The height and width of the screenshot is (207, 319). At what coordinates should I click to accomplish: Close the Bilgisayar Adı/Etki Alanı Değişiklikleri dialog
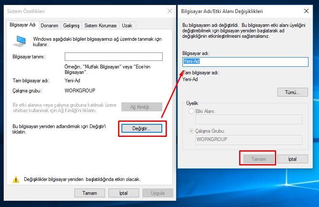point(309,11)
